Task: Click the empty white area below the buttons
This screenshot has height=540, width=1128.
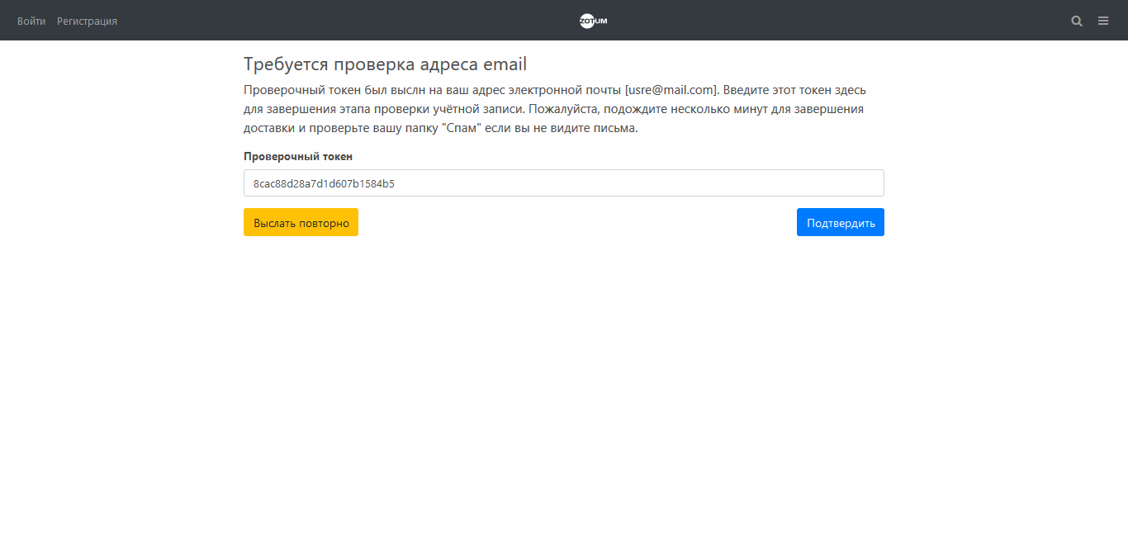Action: click(563, 372)
